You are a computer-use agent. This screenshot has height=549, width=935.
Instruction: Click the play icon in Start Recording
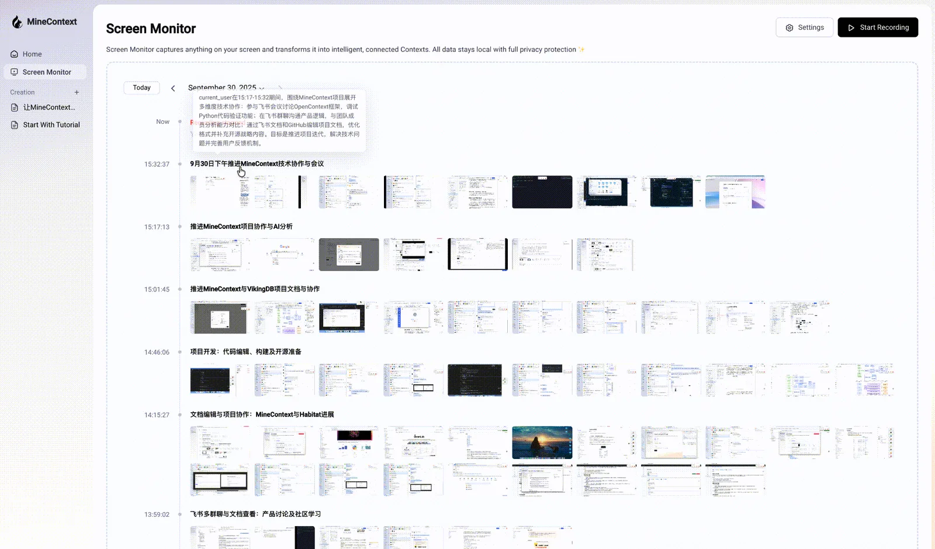851,27
